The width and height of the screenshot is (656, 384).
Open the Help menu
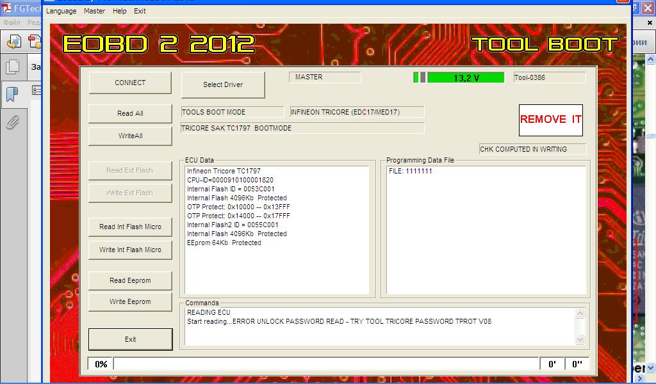point(119,11)
